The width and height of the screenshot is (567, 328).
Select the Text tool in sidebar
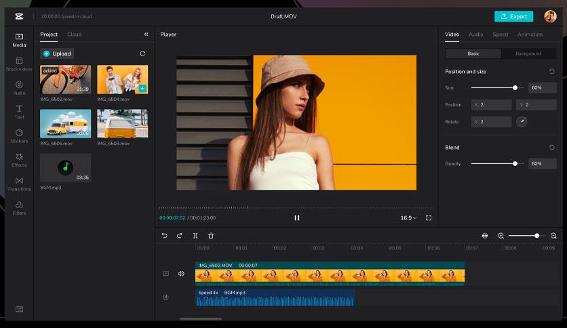[x=19, y=112]
